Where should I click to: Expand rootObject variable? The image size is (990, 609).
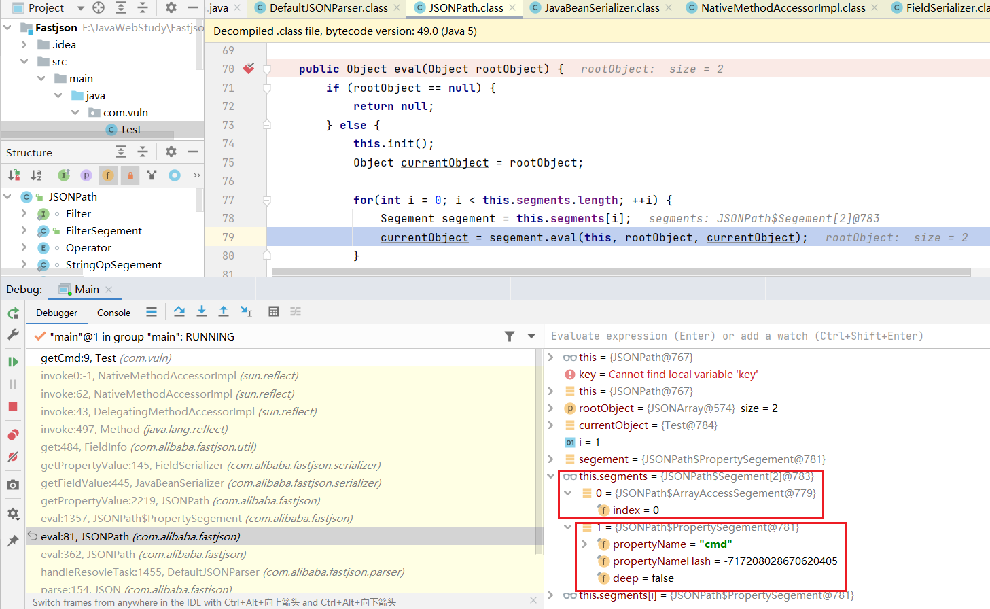coord(551,408)
